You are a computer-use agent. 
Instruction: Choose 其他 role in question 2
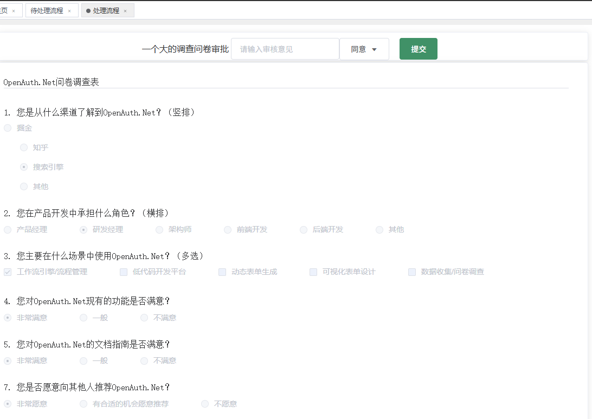[x=379, y=229]
